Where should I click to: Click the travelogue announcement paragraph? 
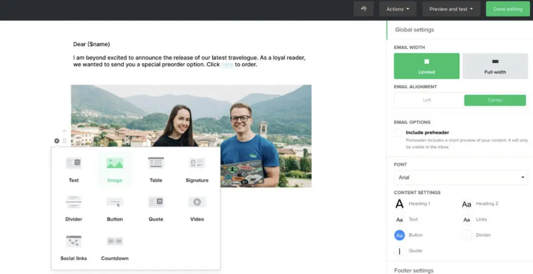click(x=189, y=61)
